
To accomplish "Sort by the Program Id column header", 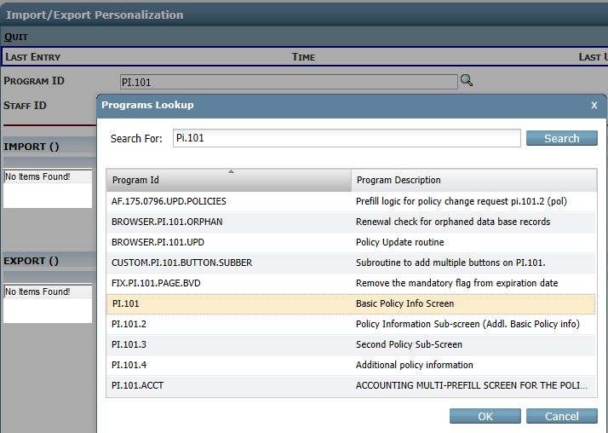I will click(228, 180).
